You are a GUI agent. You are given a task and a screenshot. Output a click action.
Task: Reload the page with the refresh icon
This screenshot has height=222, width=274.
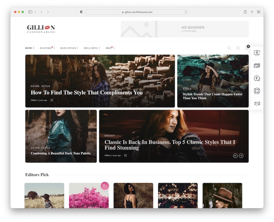tap(186, 12)
